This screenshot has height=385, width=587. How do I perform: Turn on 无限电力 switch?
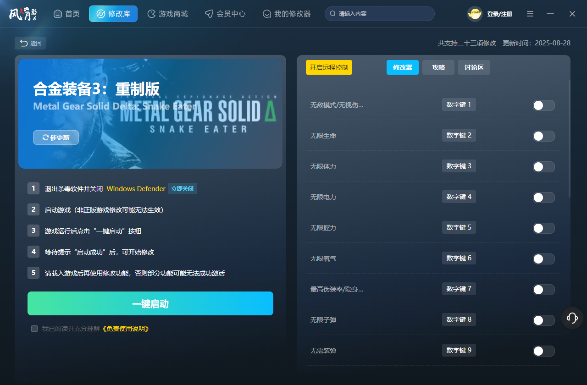[x=544, y=198]
